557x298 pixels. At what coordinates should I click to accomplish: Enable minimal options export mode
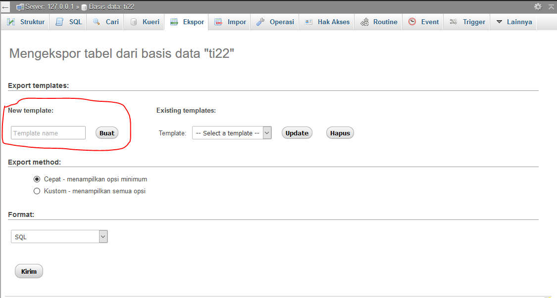click(37, 179)
